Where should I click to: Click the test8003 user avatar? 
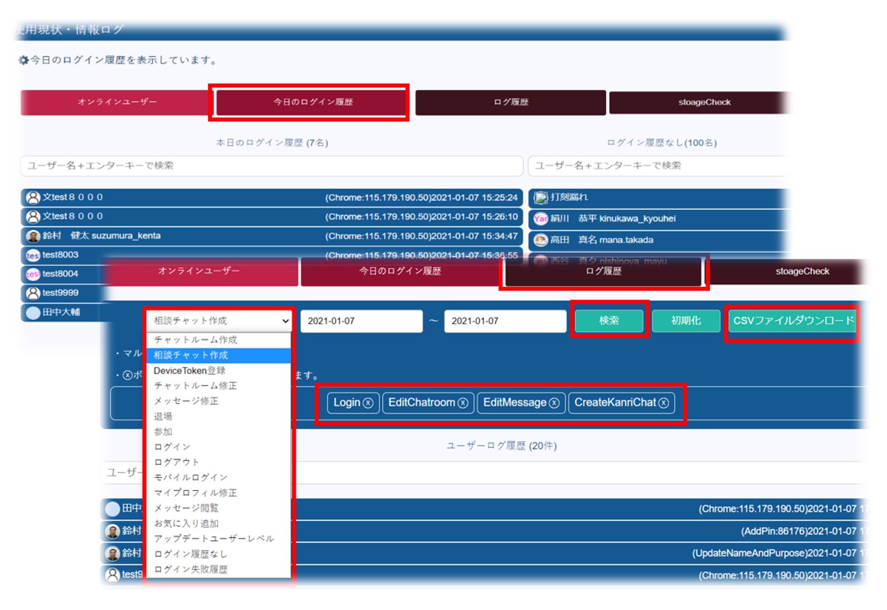click(33, 255)
